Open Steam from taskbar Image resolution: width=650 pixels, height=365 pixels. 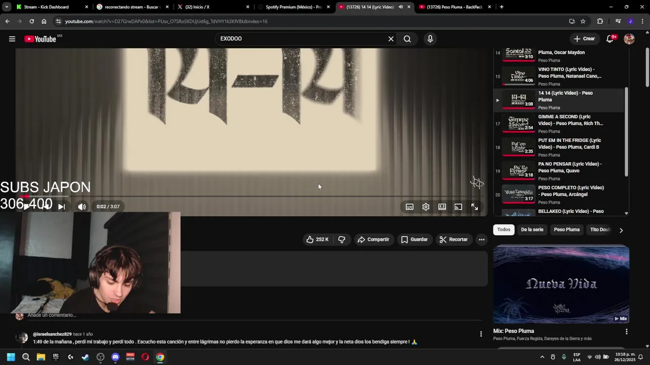[85, 357]
